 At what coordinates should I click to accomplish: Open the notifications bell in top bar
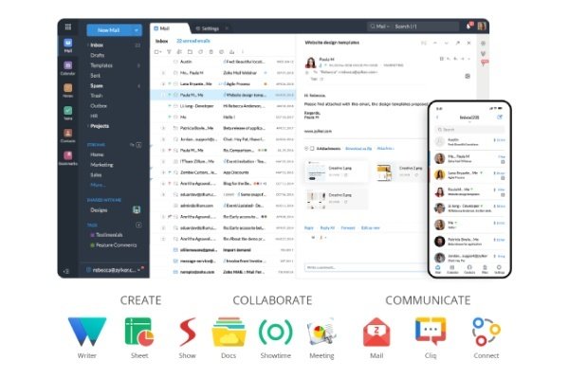469,26
